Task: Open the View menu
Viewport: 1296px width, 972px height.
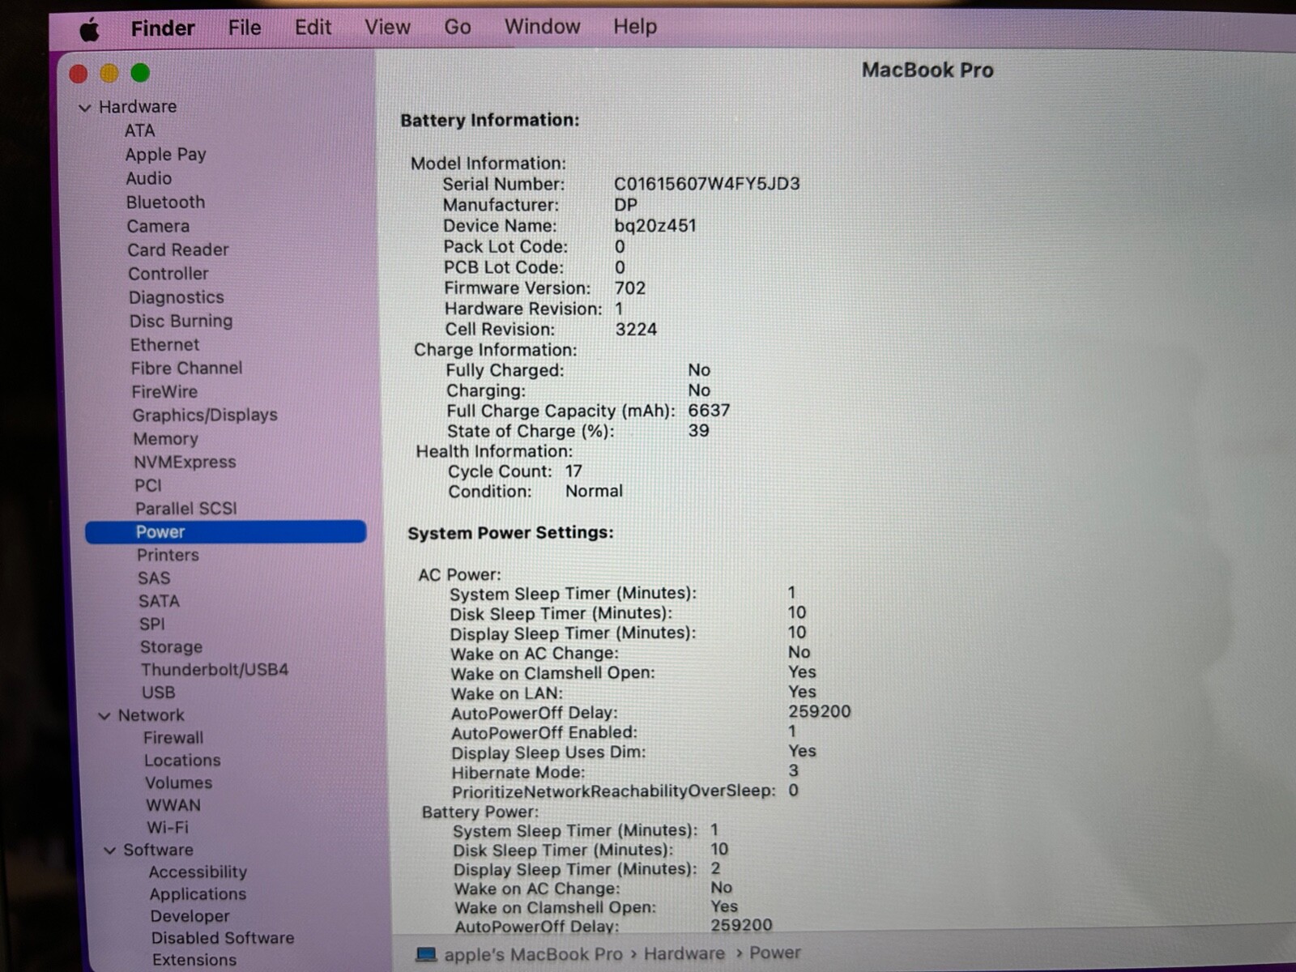Action: [x=387, y=28]
